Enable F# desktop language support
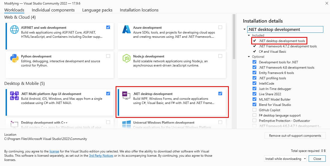330x166 pixels. pyautogui.click(x=254, y=115)
